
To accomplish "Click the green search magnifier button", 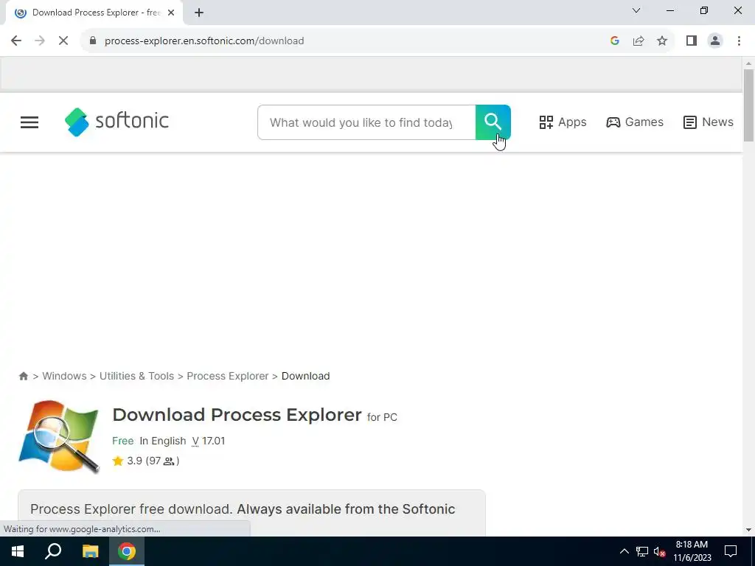I will click(493, 122).
